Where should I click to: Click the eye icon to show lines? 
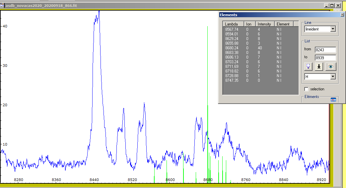[x=331, y=67]
